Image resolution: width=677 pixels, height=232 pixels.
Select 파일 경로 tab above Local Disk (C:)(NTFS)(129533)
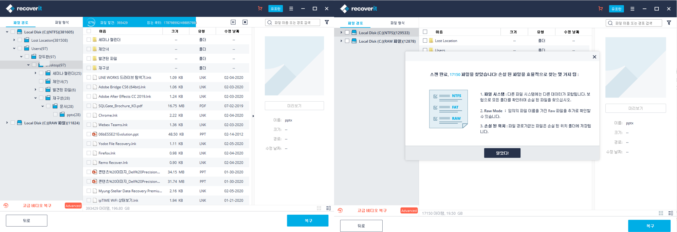tap(355, 23)
